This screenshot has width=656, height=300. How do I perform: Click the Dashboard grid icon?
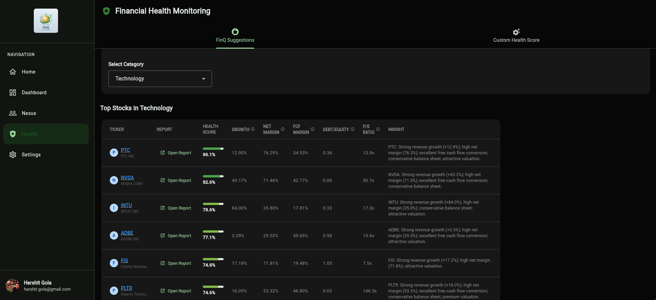[13, 93]
